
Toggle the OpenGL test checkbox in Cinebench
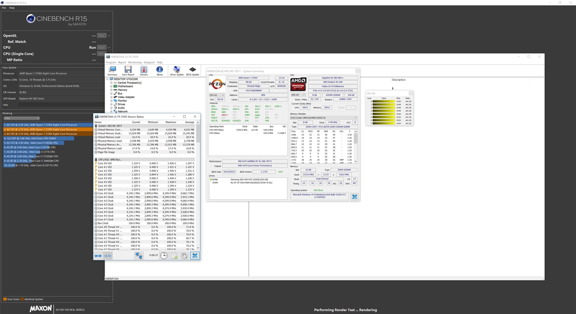pos(109,36)
